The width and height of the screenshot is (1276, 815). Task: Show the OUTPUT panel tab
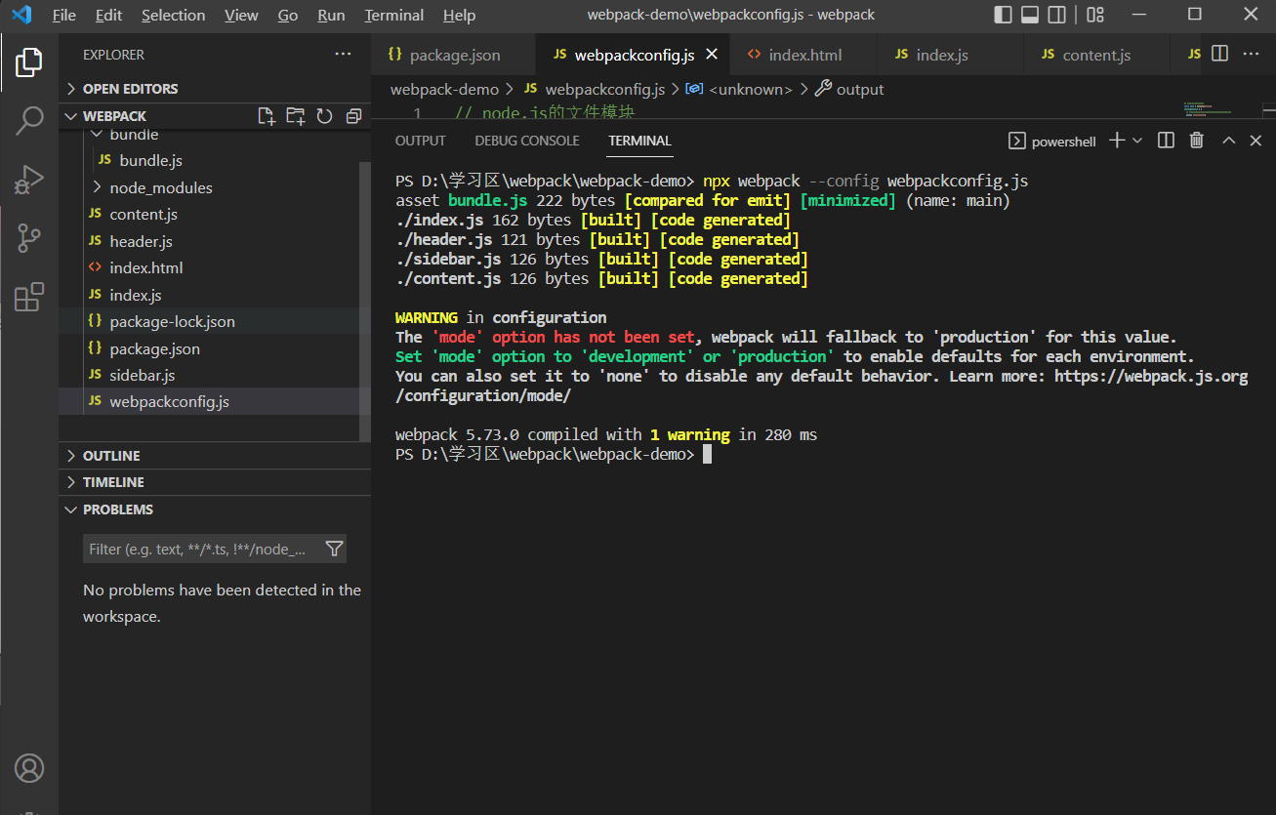point(421,141)
